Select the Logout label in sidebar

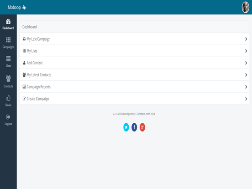click(x=8, y=124)
